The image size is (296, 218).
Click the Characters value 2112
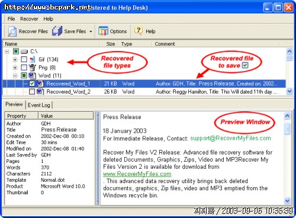[46, 174]
